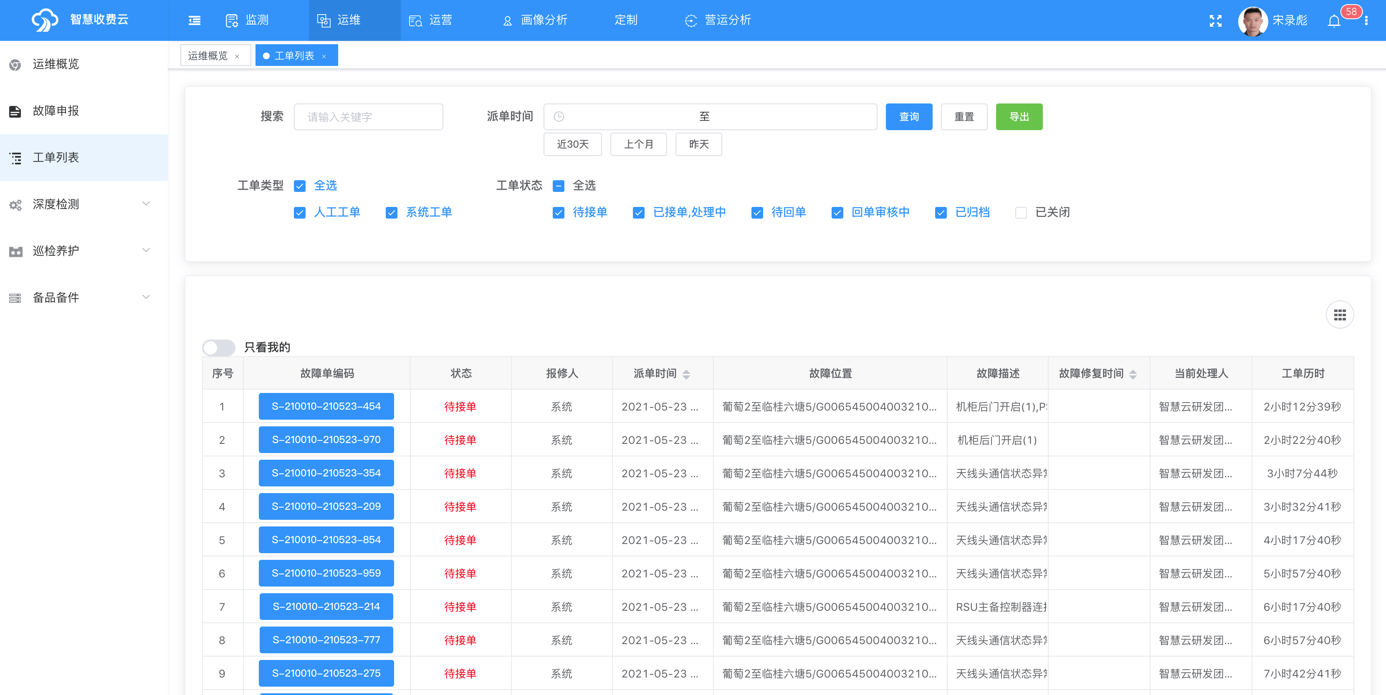Switch to the 营运分析 top menu

tap(718, 20)
